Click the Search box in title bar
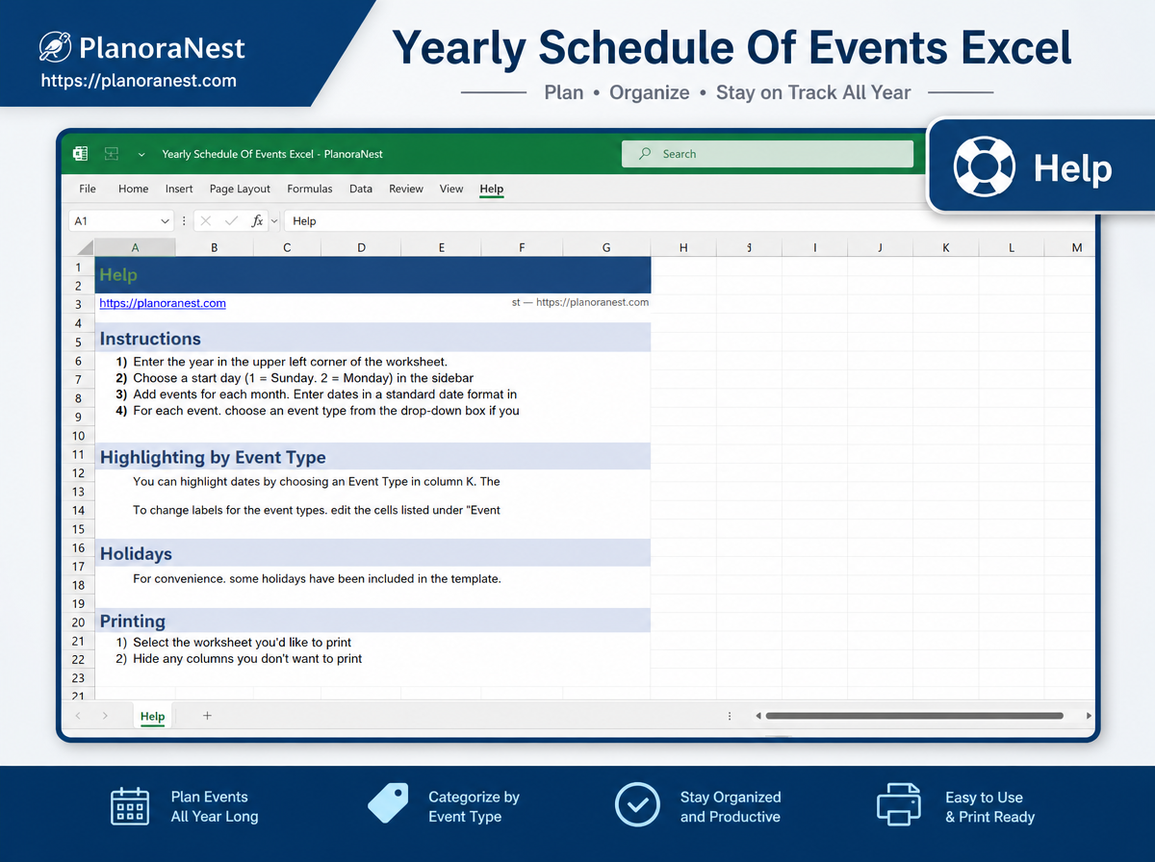 click(767, 154)
